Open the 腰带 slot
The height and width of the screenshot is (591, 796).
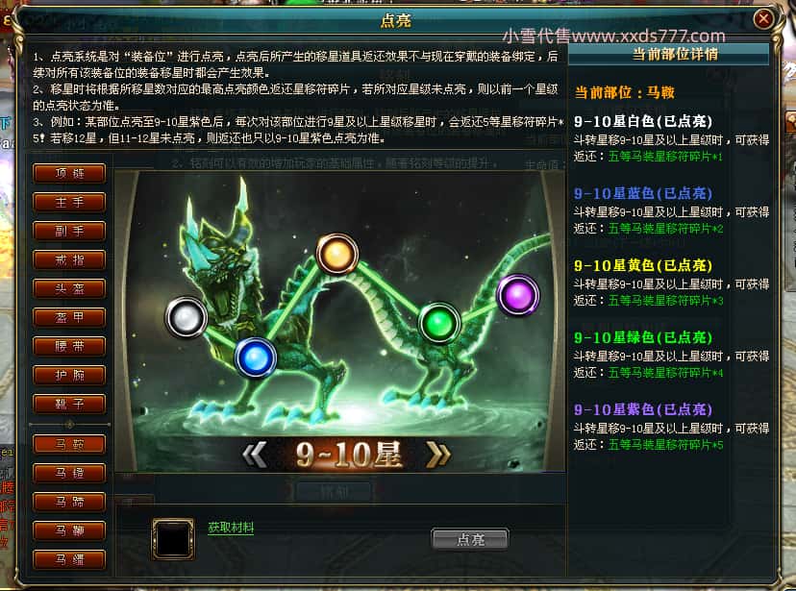[x=69, y=347]
